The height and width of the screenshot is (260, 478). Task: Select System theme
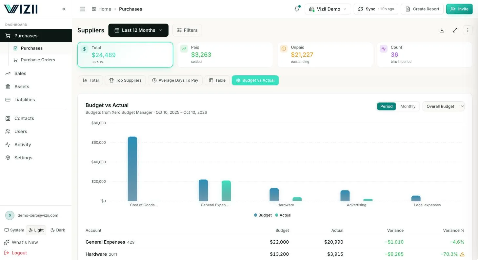(x=14, y=230)
